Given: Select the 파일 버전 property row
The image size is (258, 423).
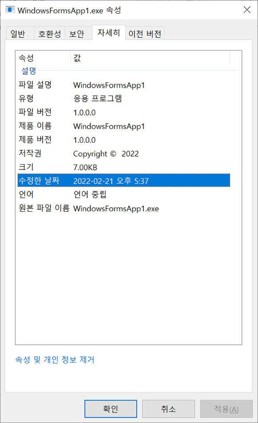Looking at the screenshot, I should click(124, 112).
